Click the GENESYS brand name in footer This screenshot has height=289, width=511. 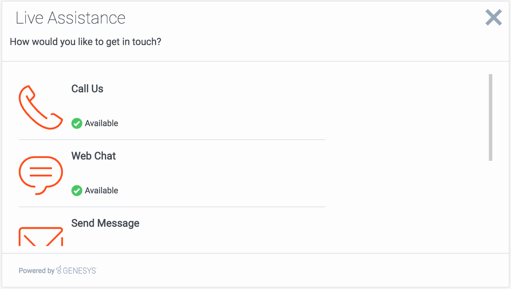pyautogui.click(x=80, y=271)
